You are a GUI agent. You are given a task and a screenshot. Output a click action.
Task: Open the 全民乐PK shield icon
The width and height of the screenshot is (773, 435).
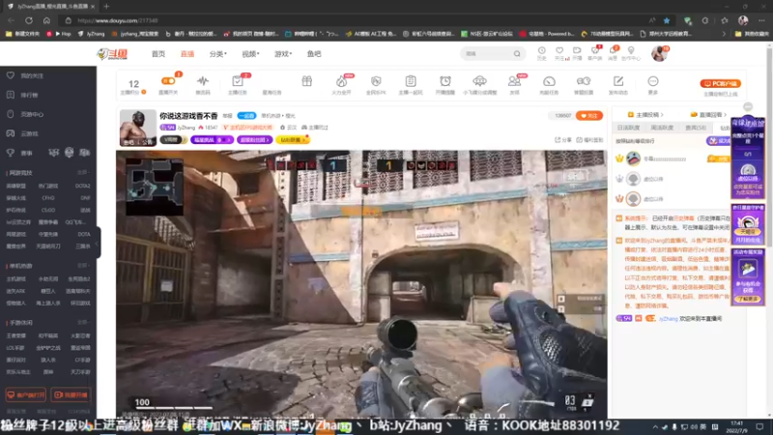click(376, 84)
